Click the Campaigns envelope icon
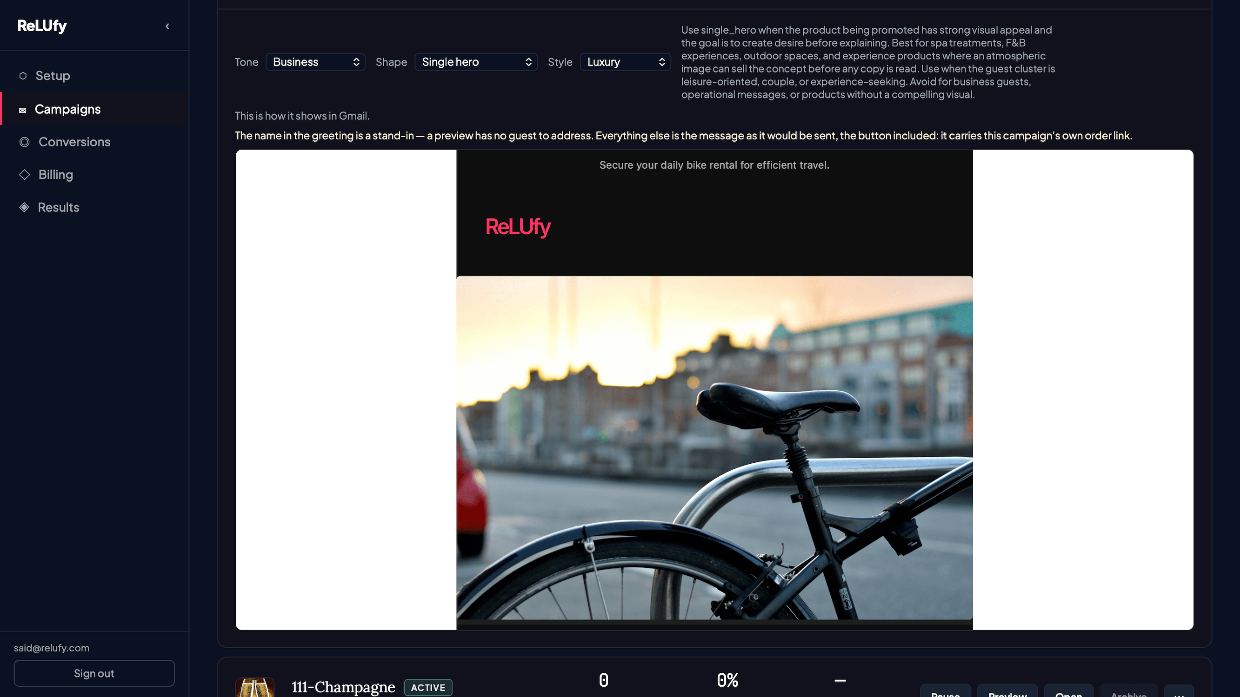The width and height of the screenshot is (1240, 697). [23, 110]
